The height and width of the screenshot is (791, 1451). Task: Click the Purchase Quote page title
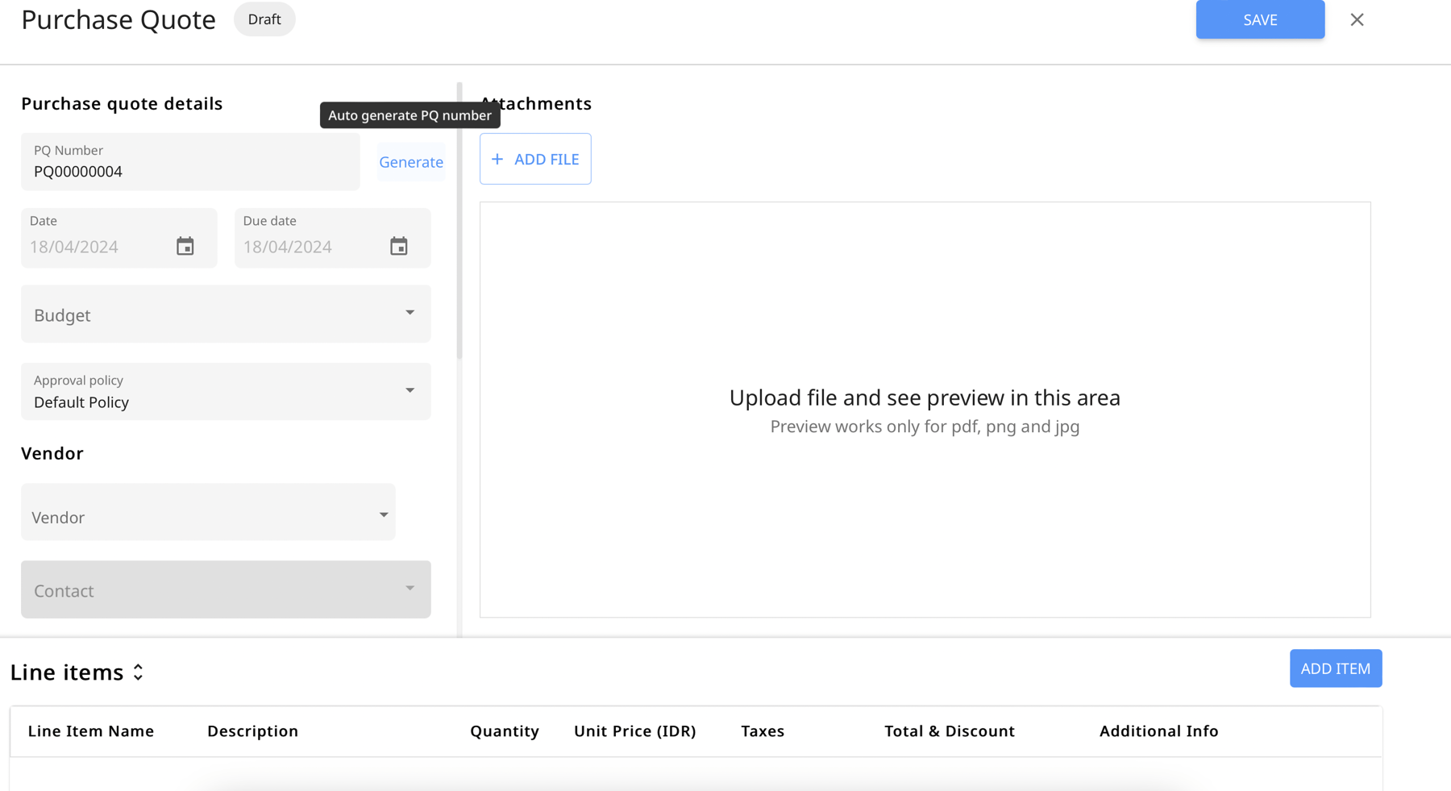click(118, 19)
